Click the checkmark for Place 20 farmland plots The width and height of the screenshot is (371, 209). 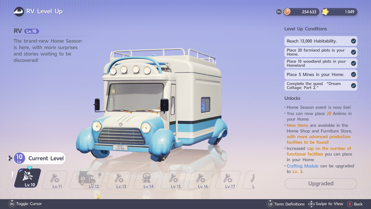353,52
